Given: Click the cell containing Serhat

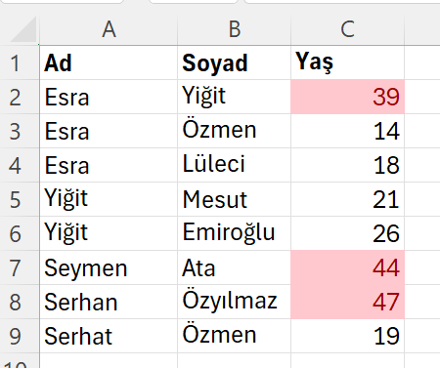Looking at the screenshot, I should pos(109,336).
